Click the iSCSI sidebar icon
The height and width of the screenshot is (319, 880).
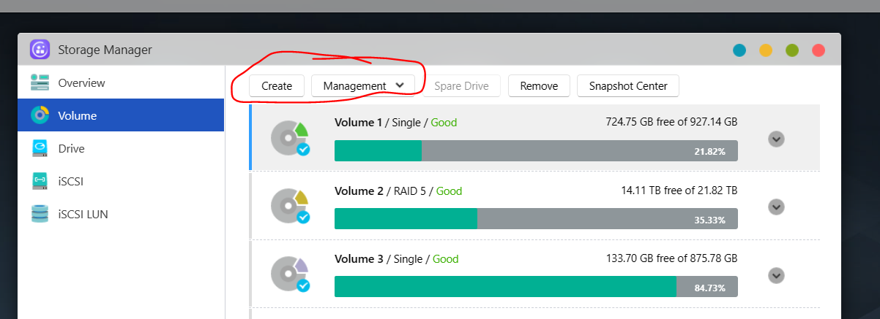pyautogui.click(x=40, y=180)
